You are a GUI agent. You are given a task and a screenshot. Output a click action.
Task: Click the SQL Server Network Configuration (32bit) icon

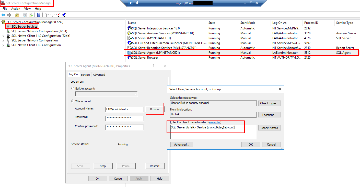pos(8,31)
